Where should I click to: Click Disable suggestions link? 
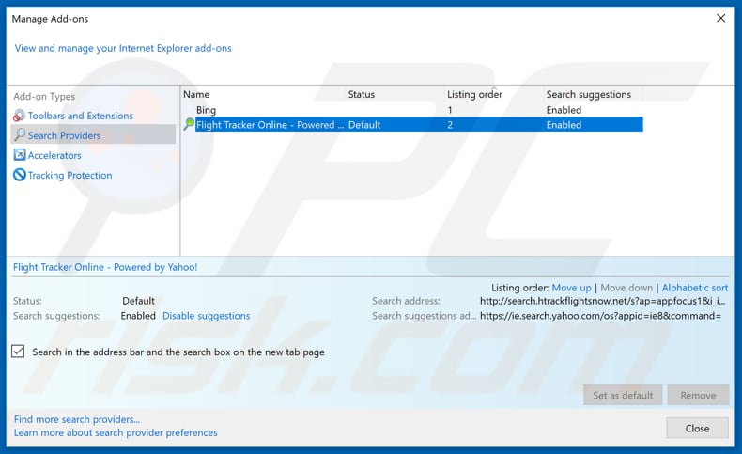[207, 316]
